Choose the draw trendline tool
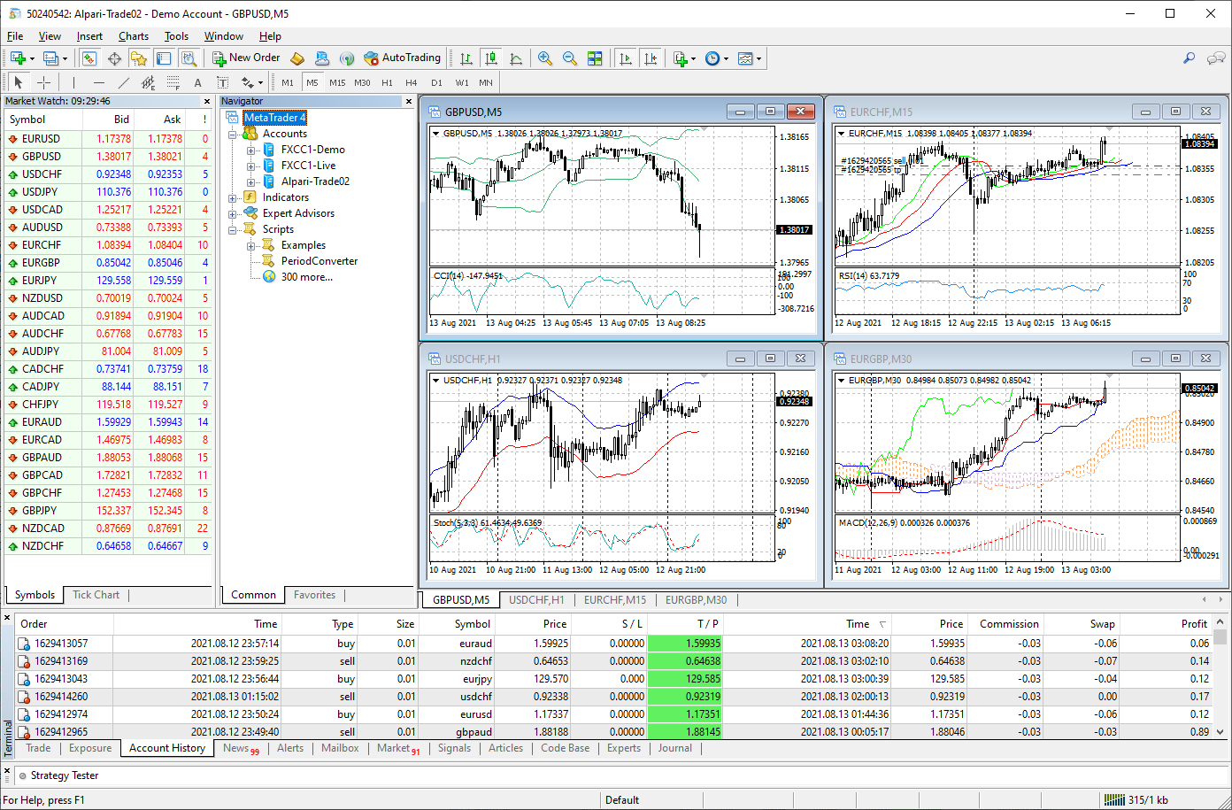Image resolution: width=1232 pixels, height=810 pixels. (x=124, y=82)
